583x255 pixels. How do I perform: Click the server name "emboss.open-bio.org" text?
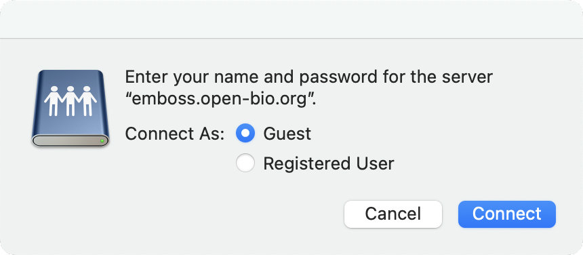point(221,101)
